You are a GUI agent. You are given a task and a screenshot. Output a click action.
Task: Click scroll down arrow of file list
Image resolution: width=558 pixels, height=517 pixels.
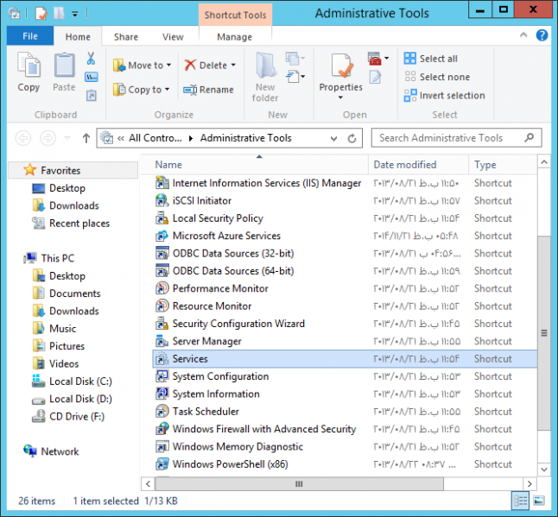(544, 470)
